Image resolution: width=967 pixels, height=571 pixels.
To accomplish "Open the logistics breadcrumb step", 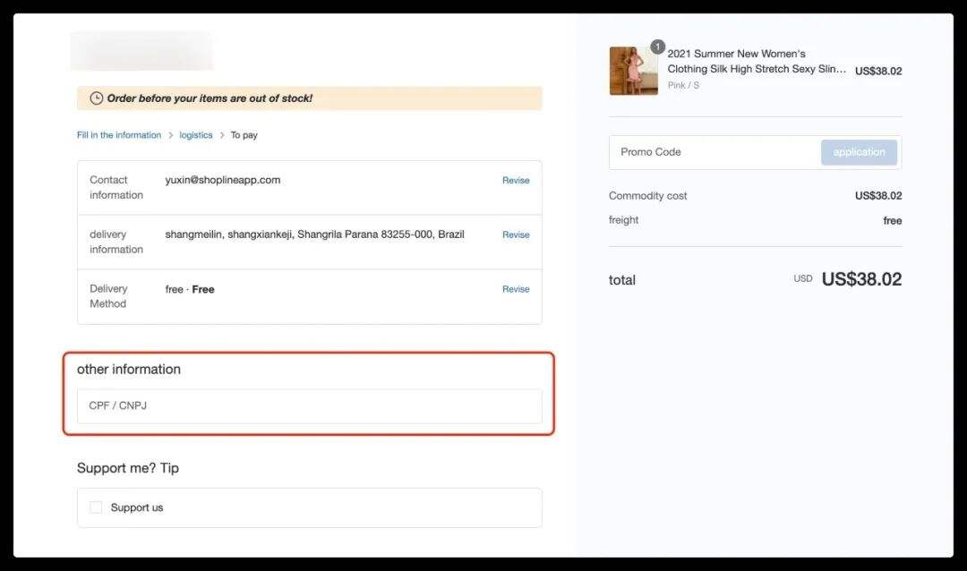I will tap(196, 135).
